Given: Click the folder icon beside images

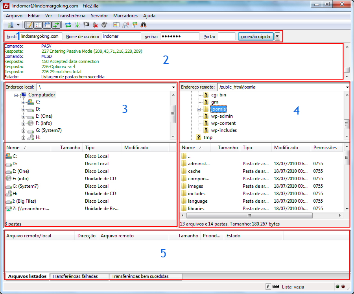Looking at the screenshot, I should (184, 186).
